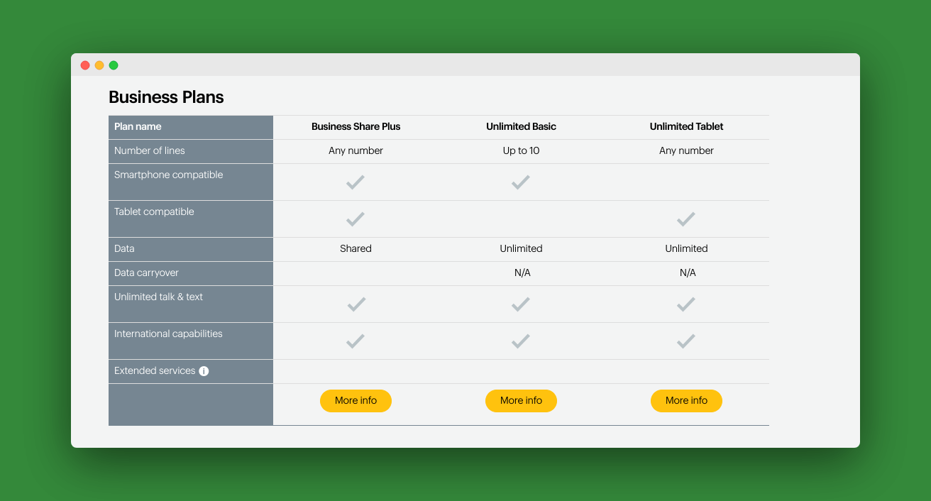Click the Shared data cell

(x=356, y=249)
